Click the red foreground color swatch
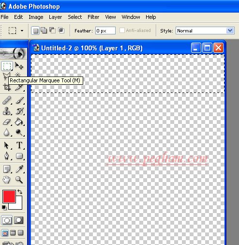Viewport: 239px width, 245px height. 9,196
